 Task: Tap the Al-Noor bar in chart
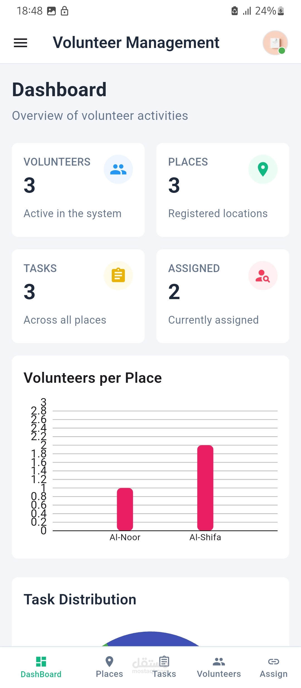point(125,509)
